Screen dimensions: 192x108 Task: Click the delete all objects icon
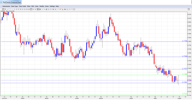click(62, 9)
